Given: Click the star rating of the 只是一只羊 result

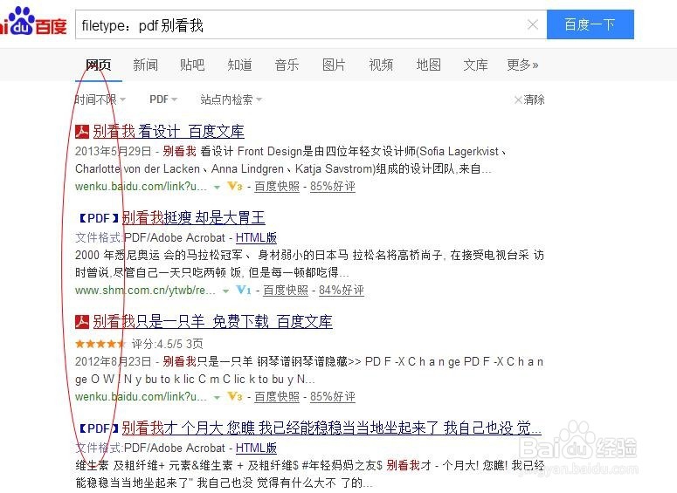Looking at the screenshot, I should (x=100, y=344).
